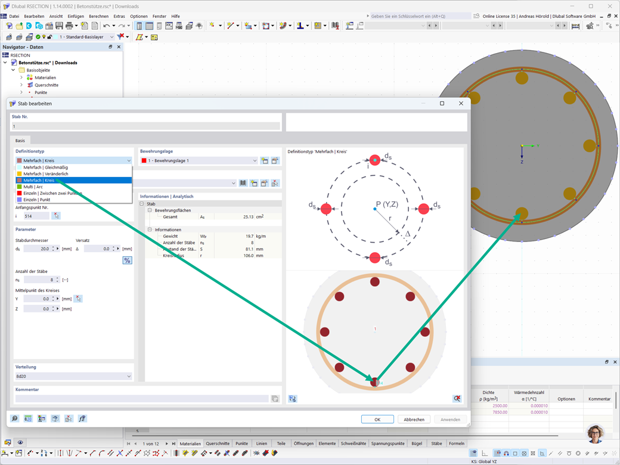Click the Print icon in the toolbar
620x465 pixels.
68,26
